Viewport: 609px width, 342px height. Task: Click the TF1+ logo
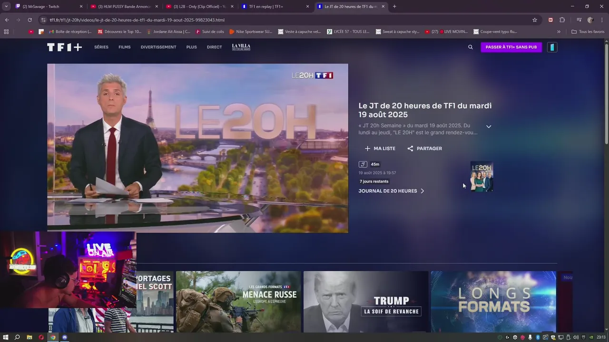(x=64, y=47)
